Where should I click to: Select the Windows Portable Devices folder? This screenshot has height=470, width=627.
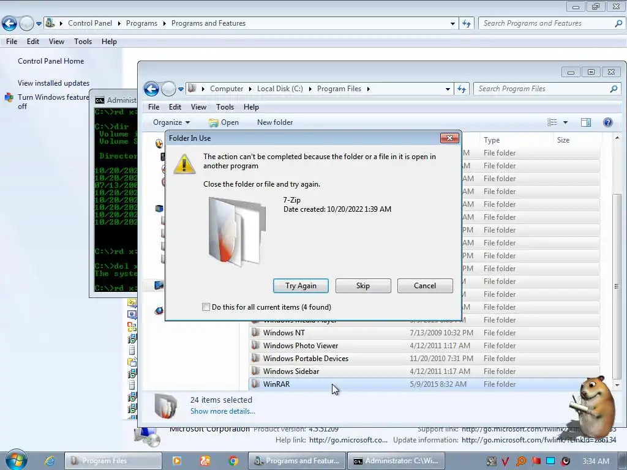click(x=424, y=359)
